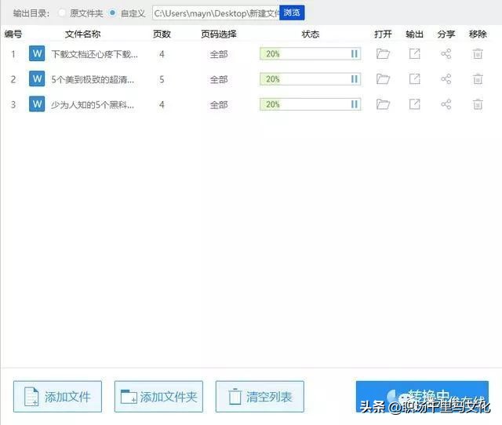Remove file 1 with the trash icon
Screen dimensions: 502x425
pyautogui.click(x=478, y=54)
